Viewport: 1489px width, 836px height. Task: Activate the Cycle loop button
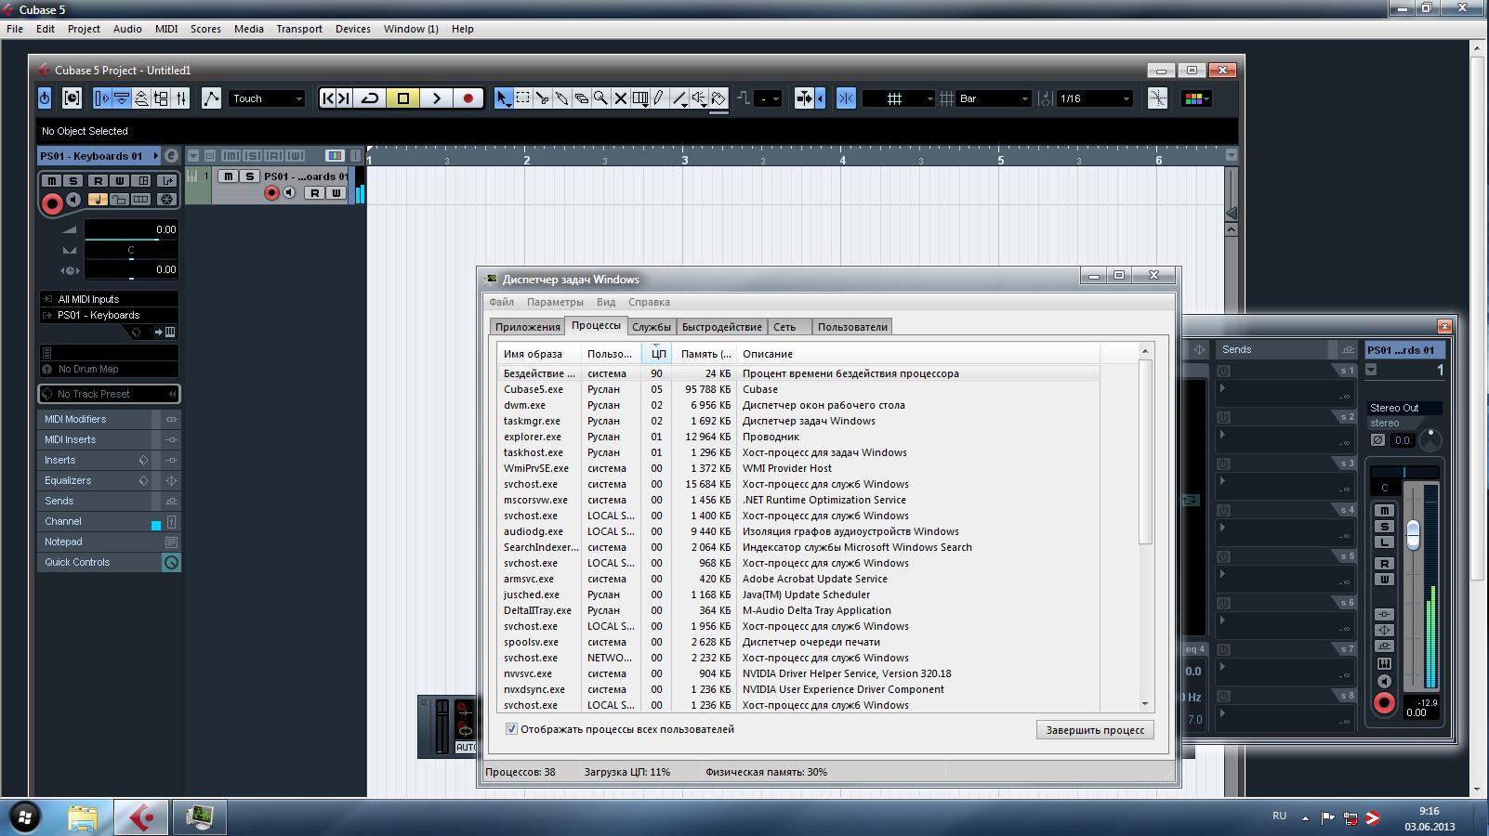pos(370,98)
